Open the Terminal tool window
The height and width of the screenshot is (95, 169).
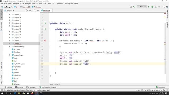[19, 87]
